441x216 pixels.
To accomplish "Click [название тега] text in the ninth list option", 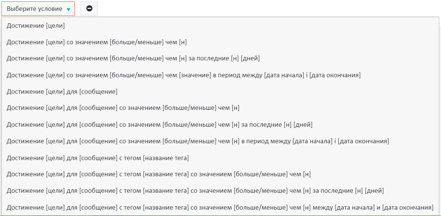I will tap(166, 158).
